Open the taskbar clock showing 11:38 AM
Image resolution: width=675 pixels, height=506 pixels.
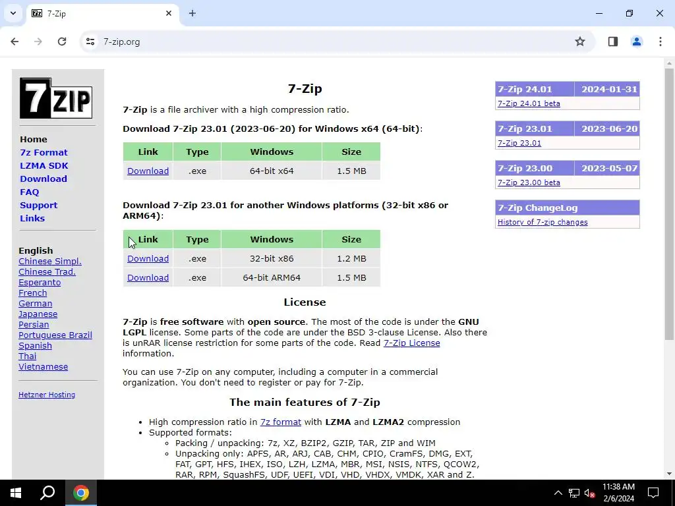[x=618, y=493]
